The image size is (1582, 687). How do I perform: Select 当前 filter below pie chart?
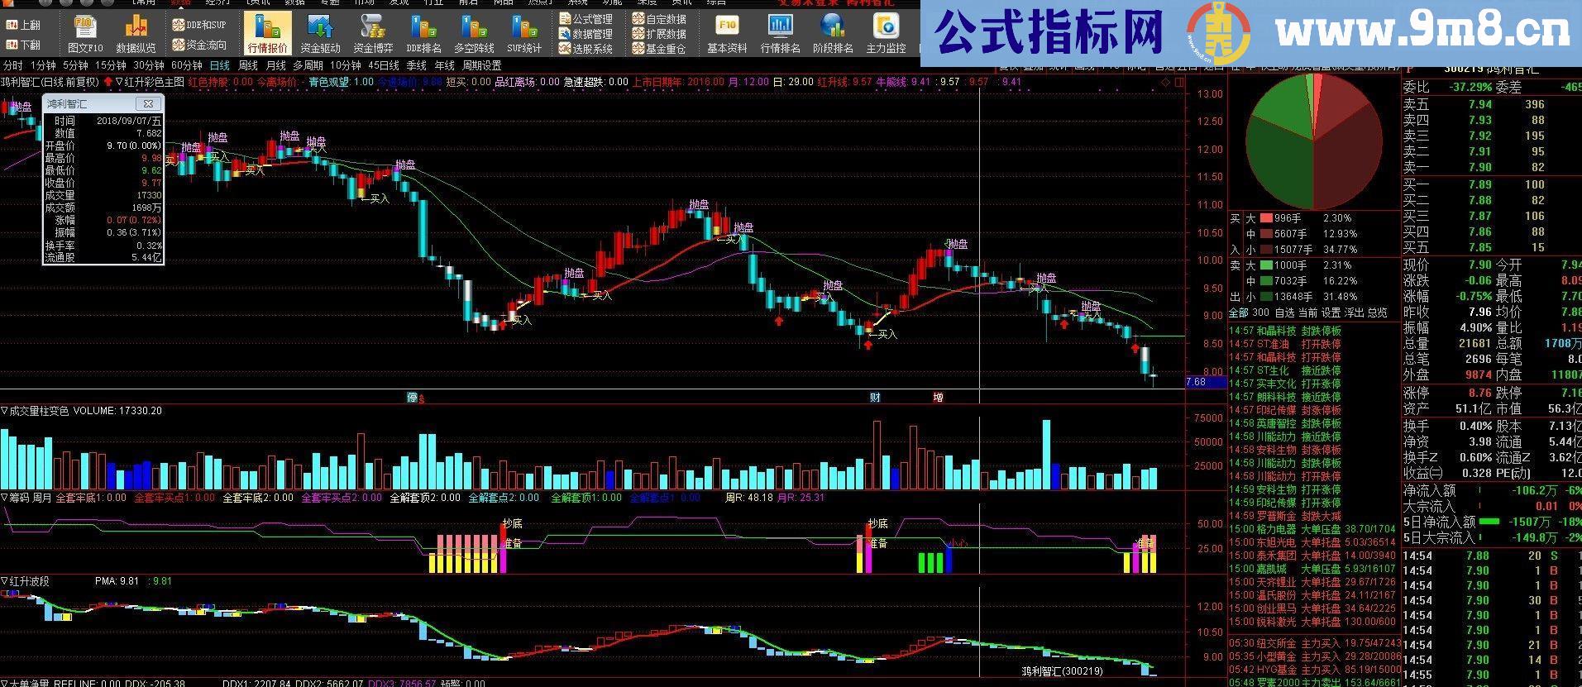[1307, 312]
